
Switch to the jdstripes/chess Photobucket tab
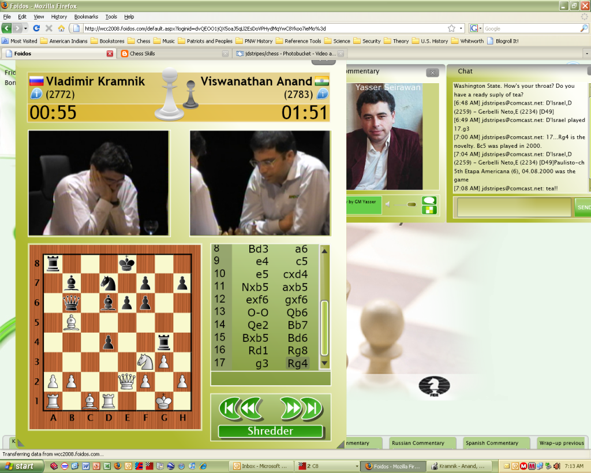tap(289, 54)
